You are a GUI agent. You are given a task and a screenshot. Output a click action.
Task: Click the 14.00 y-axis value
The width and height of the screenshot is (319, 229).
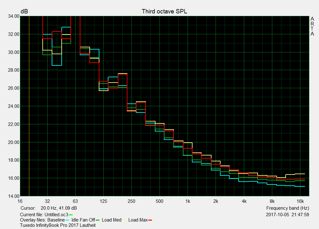(14, 196)
